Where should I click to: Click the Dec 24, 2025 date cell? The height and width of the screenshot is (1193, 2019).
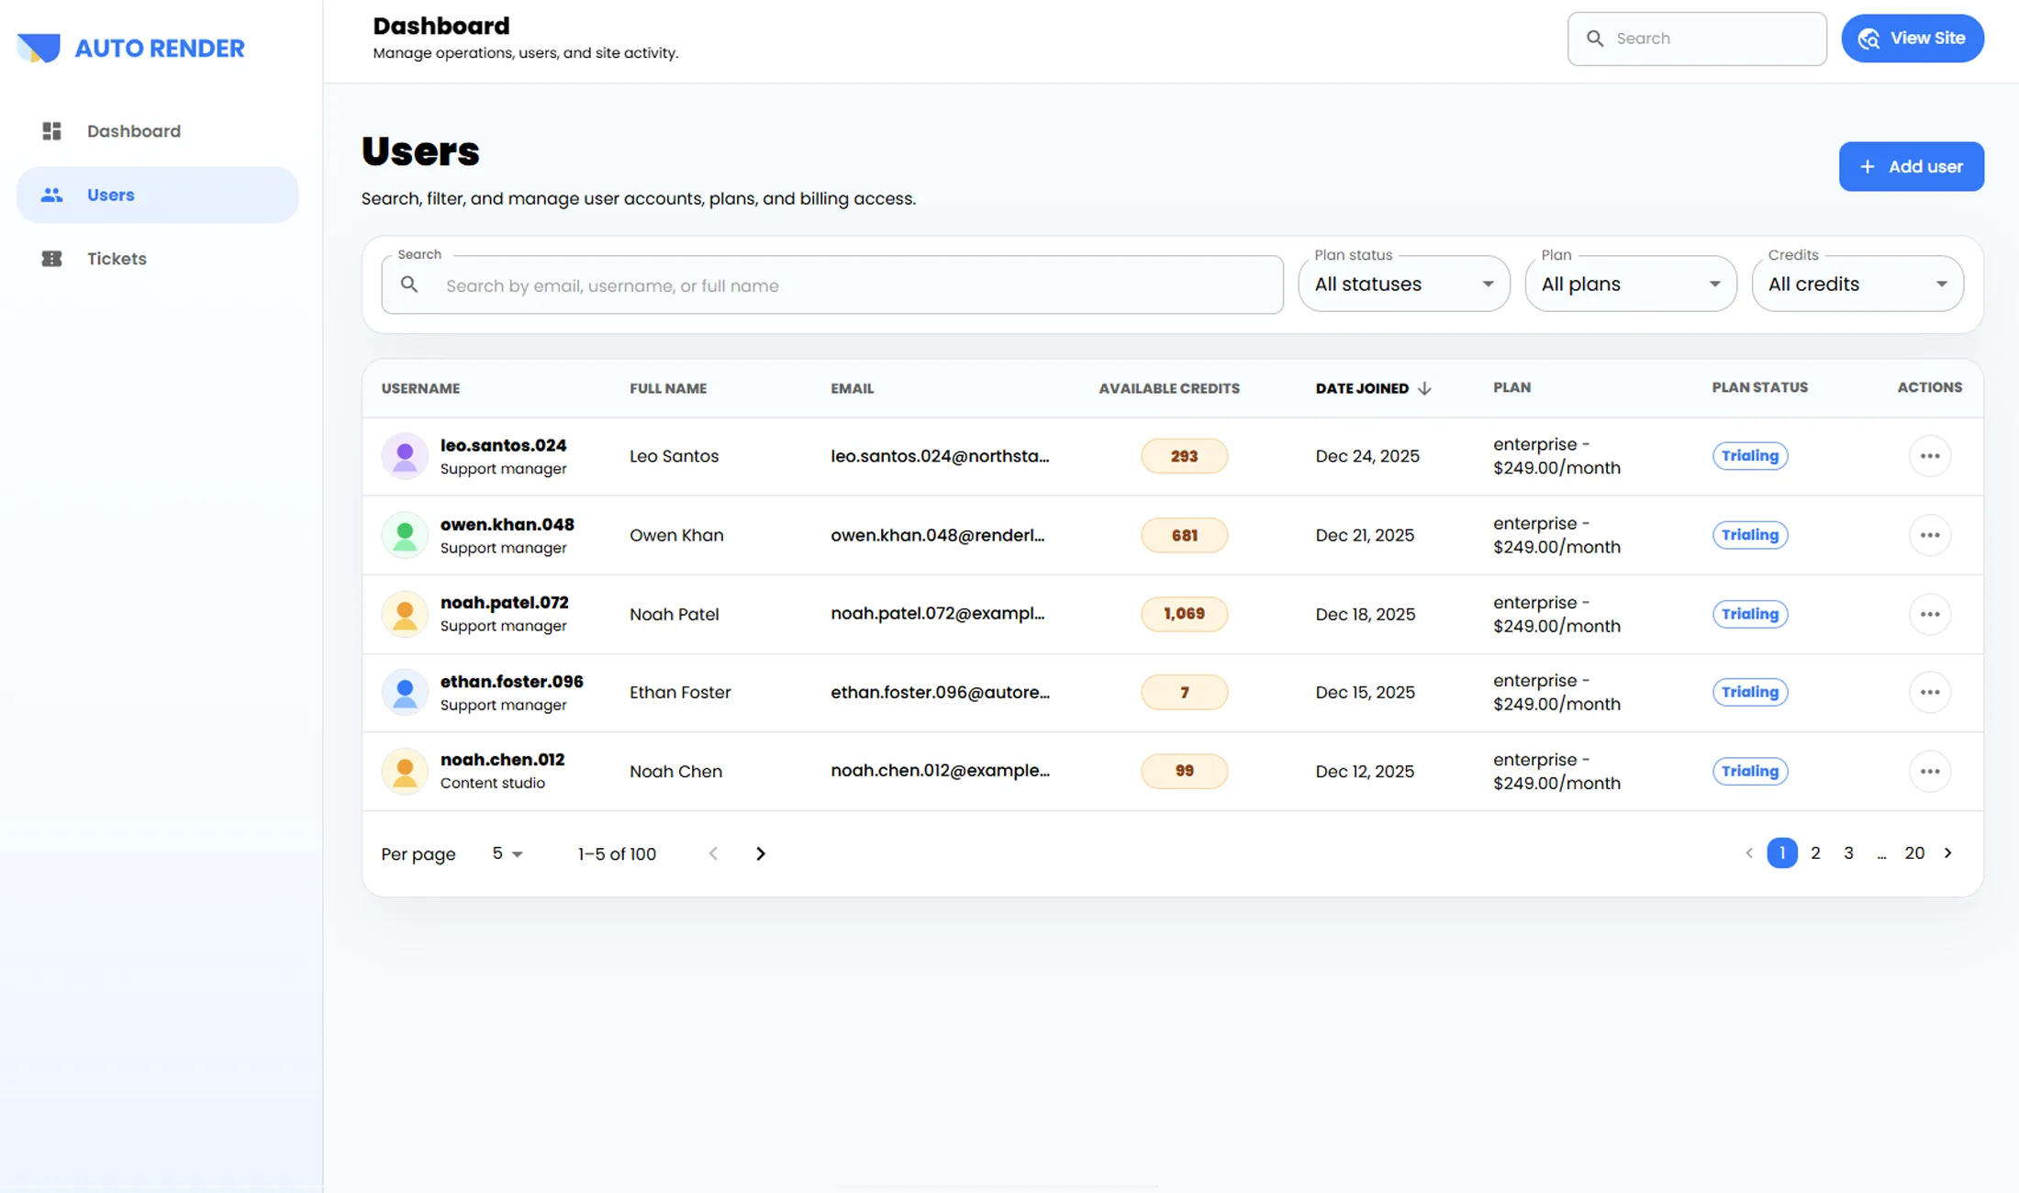[1367, 456]
